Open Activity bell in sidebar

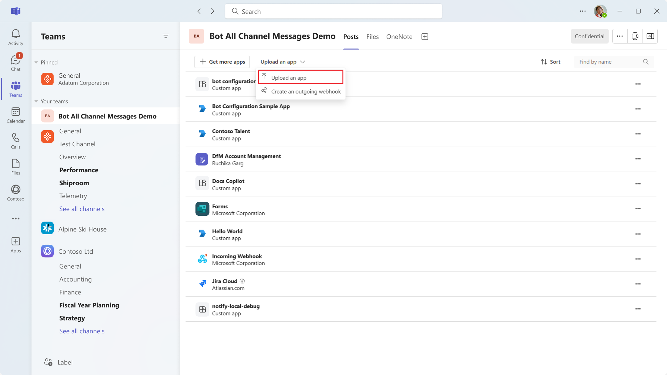coord(16,37)
